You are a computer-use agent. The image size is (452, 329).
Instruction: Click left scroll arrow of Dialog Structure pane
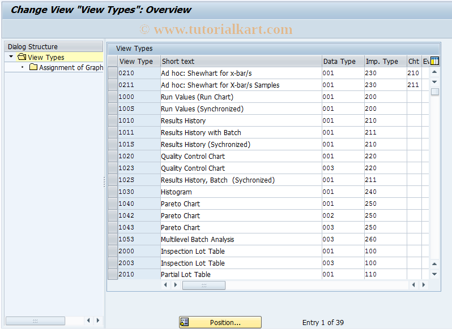[88, 321]
